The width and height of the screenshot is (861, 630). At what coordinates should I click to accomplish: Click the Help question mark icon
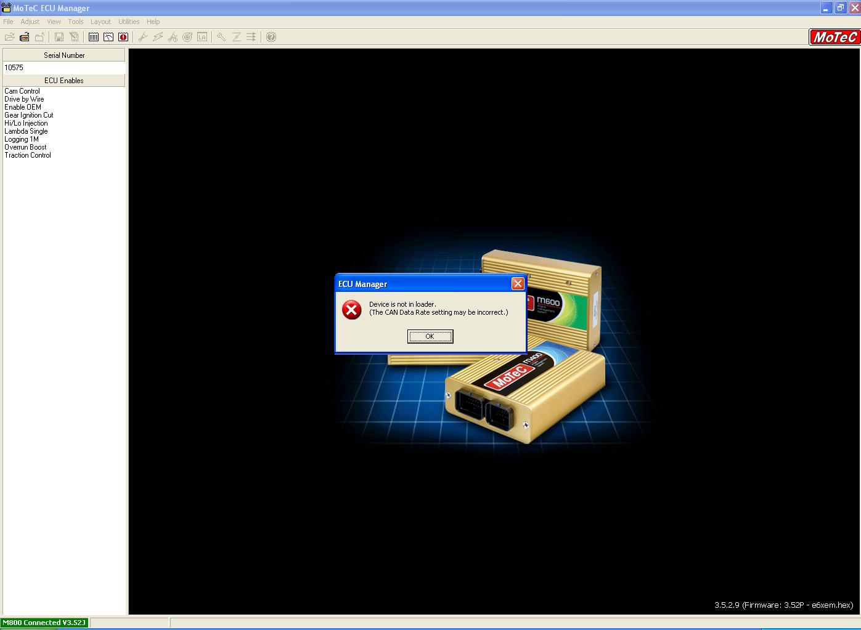(271, 37)
